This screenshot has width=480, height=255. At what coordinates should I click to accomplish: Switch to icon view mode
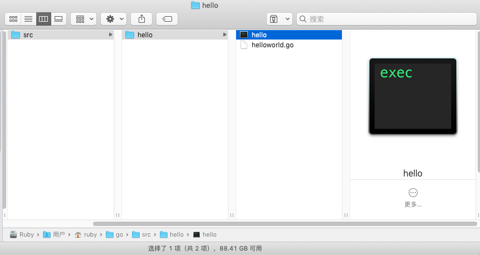pos(13,19)
